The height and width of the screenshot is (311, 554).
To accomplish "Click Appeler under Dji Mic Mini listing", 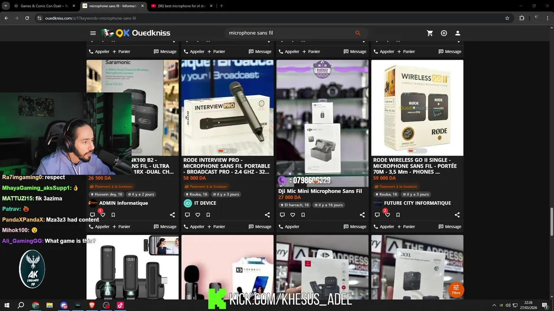I will coord(289,226).
